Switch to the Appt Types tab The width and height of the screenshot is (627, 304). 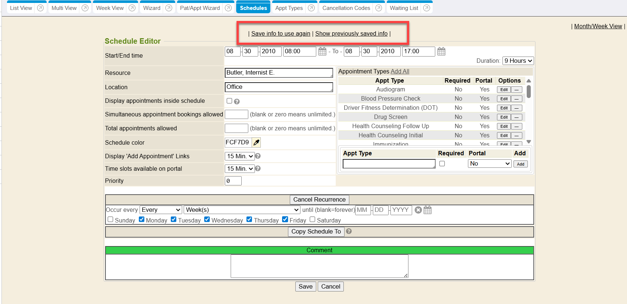pos(289,8)
